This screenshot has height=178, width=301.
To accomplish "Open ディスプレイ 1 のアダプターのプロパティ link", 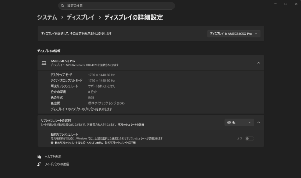I will (x=81, y=109).
